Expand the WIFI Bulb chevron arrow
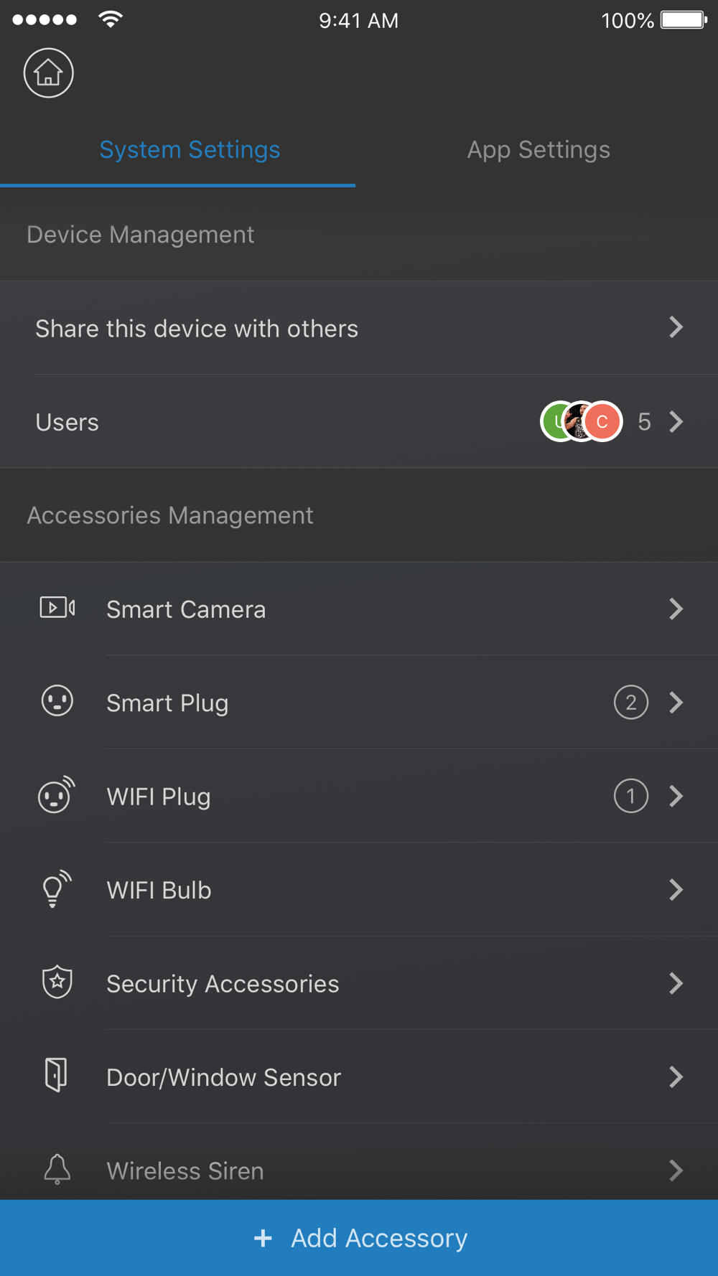 [x=676, y=890]
